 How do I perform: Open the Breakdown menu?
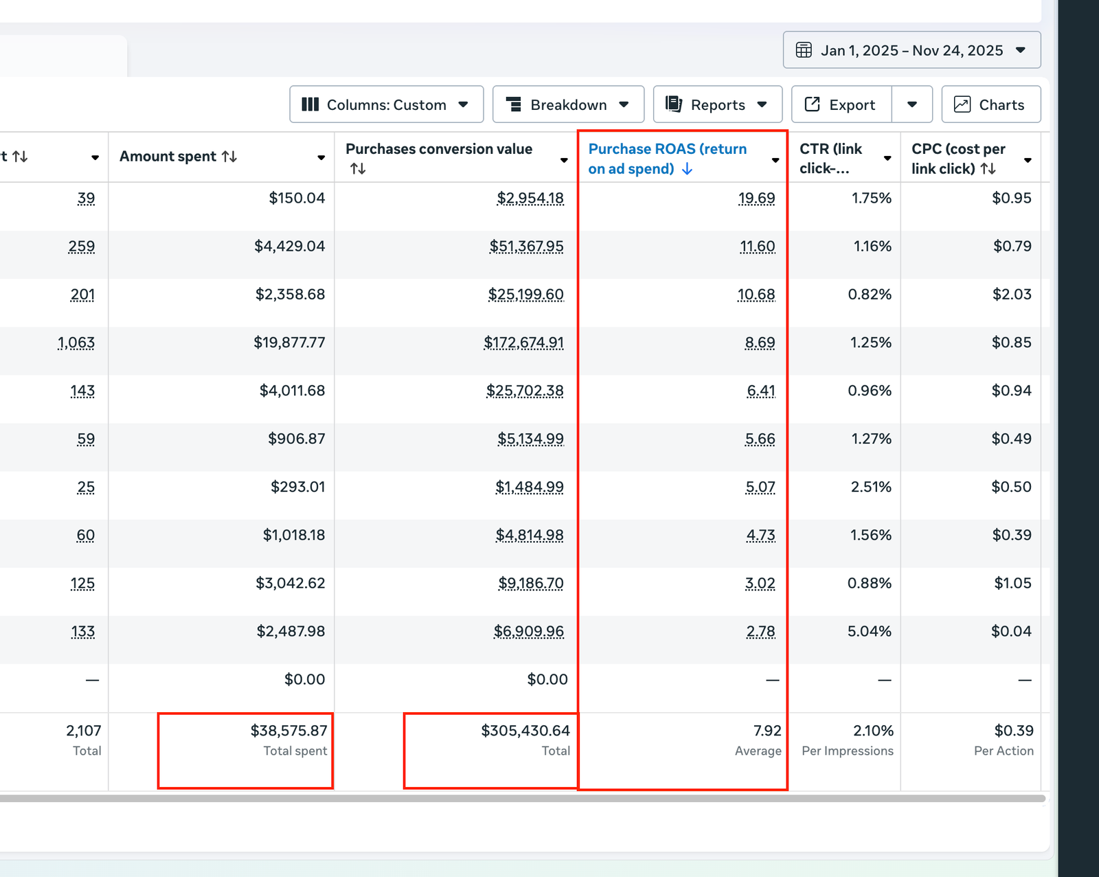568,104
